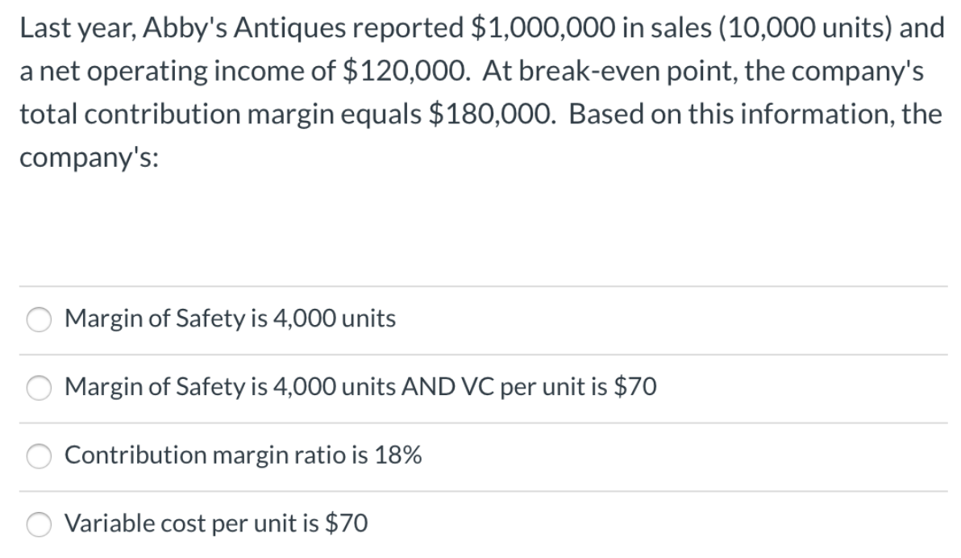Click the "18%" value in the third option

click(x=397, y=455)
